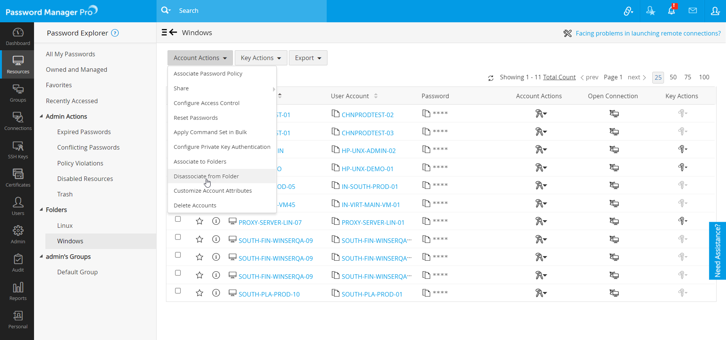Screen dimensions: 726x340
Task: Check the PROXY-SERVER-LIN-07 row checkbox
Action: [x=178, y=219]
